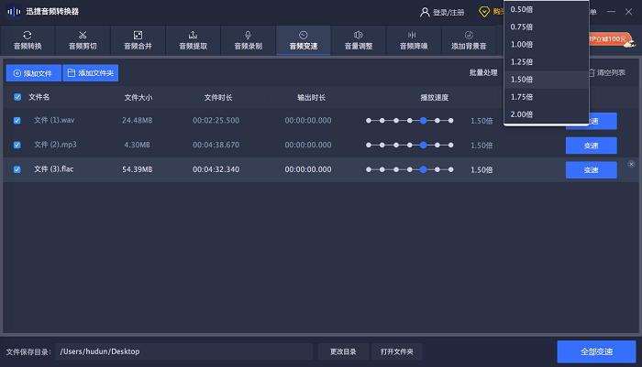Open the 音频降噪 tab

(x=414, y=40)
